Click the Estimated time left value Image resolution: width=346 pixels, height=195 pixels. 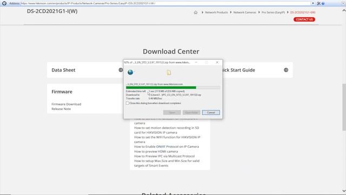point(167,91)
